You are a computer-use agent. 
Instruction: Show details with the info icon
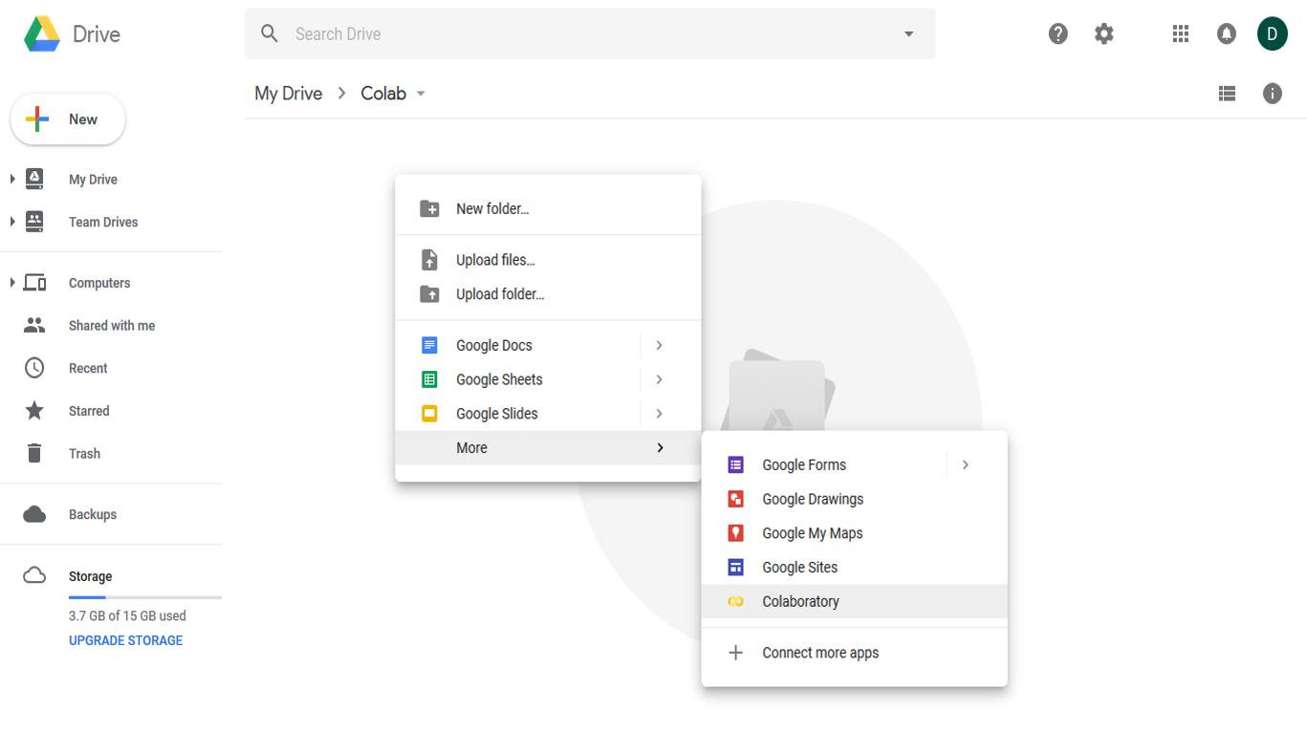1273,94
